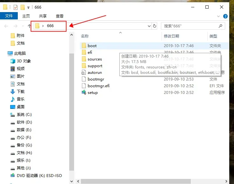Click the Properties icon in quick access toolbar
This screenshot has width=234, height=184.
click(15, 7)
